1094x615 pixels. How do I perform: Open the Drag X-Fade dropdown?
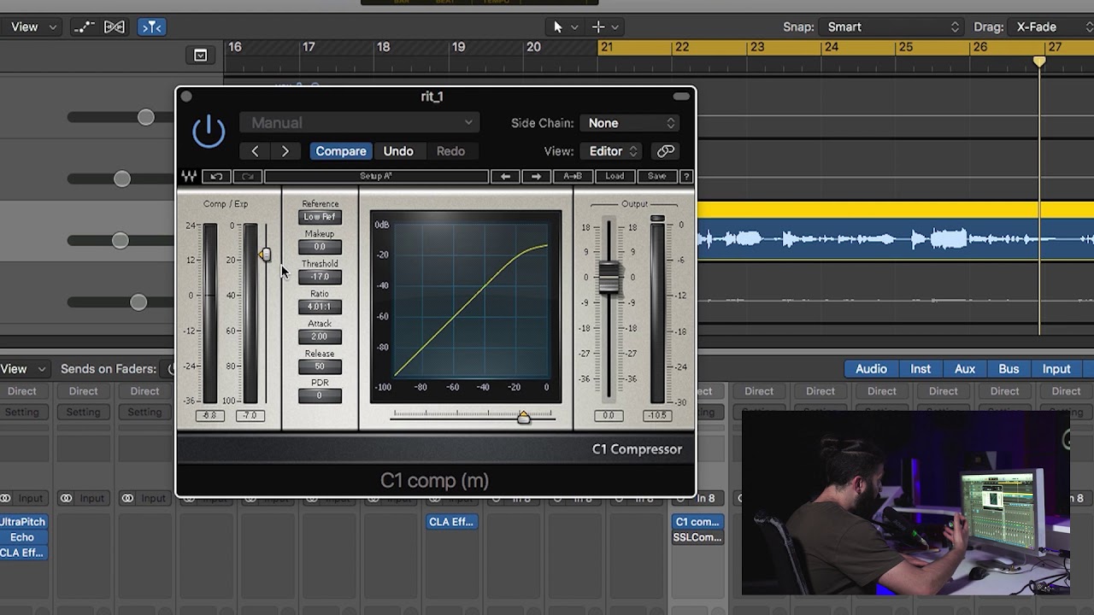click(1050, 27)
